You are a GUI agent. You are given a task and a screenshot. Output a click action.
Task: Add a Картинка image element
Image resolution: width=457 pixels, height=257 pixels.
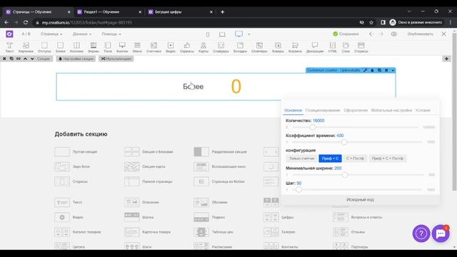pyautogui.click(x=26, y=48)
